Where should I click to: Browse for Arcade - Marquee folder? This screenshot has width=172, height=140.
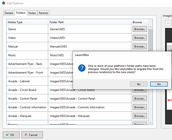point(140,116)
